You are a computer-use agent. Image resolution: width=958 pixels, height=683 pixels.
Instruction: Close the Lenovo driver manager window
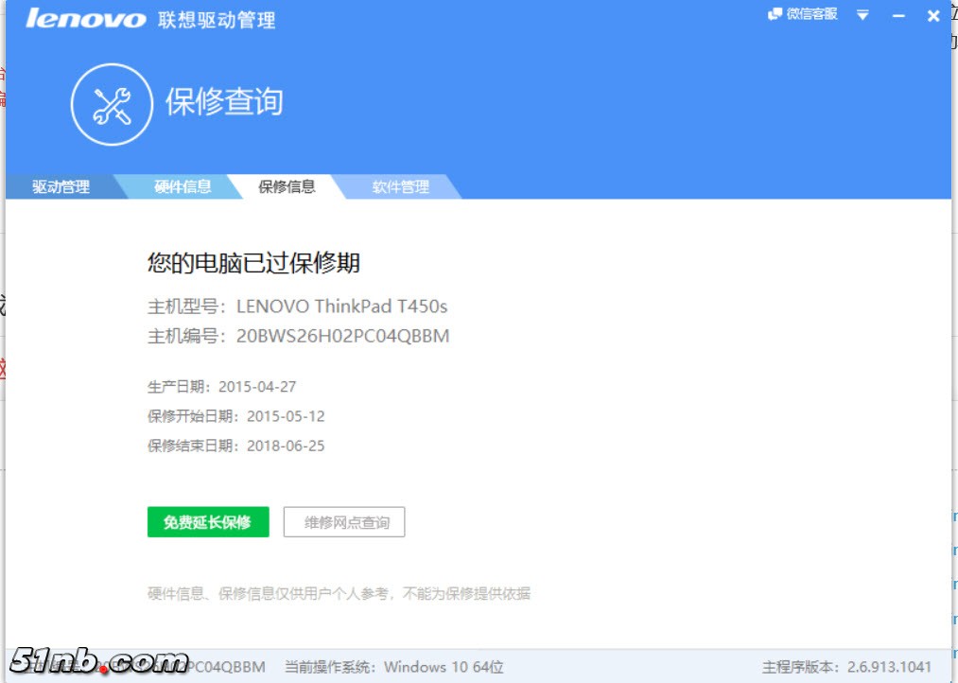pos(933,16)
